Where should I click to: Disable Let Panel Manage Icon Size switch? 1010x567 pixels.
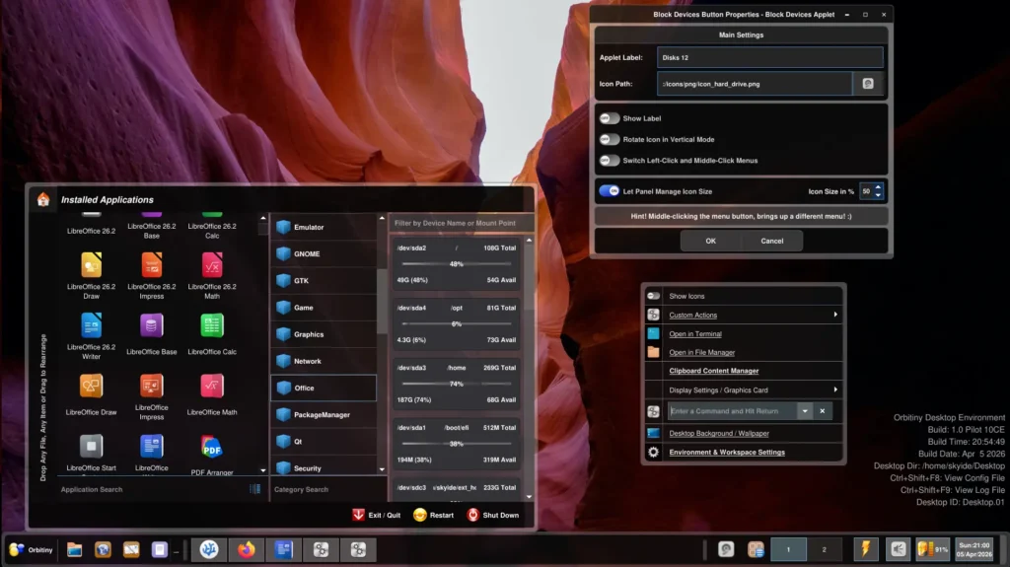[x=610, y=190]
